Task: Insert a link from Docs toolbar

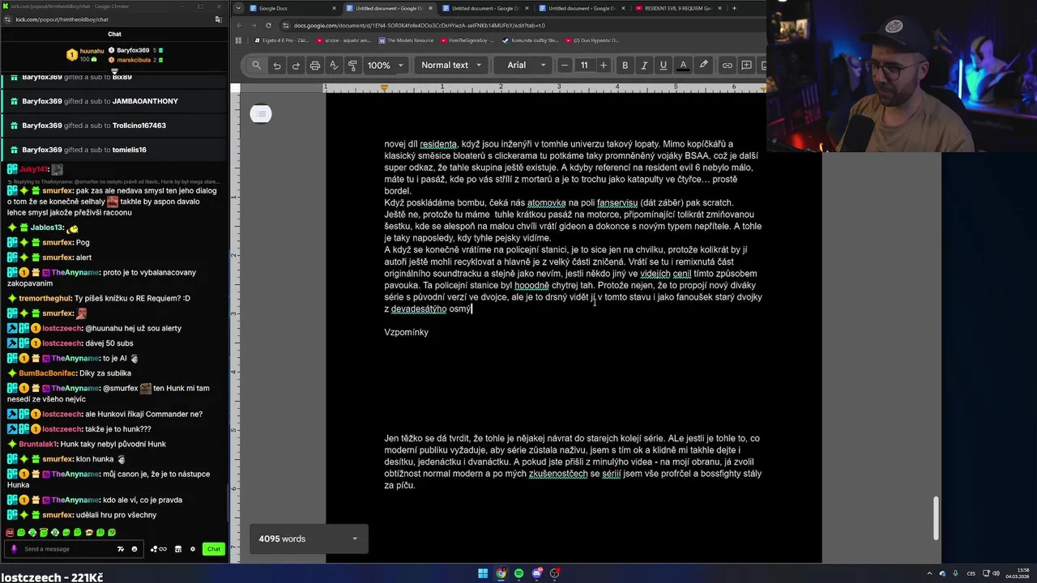Action: pos(727,66)
